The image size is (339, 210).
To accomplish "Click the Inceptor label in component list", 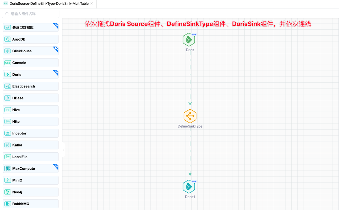I will [19, 133].
